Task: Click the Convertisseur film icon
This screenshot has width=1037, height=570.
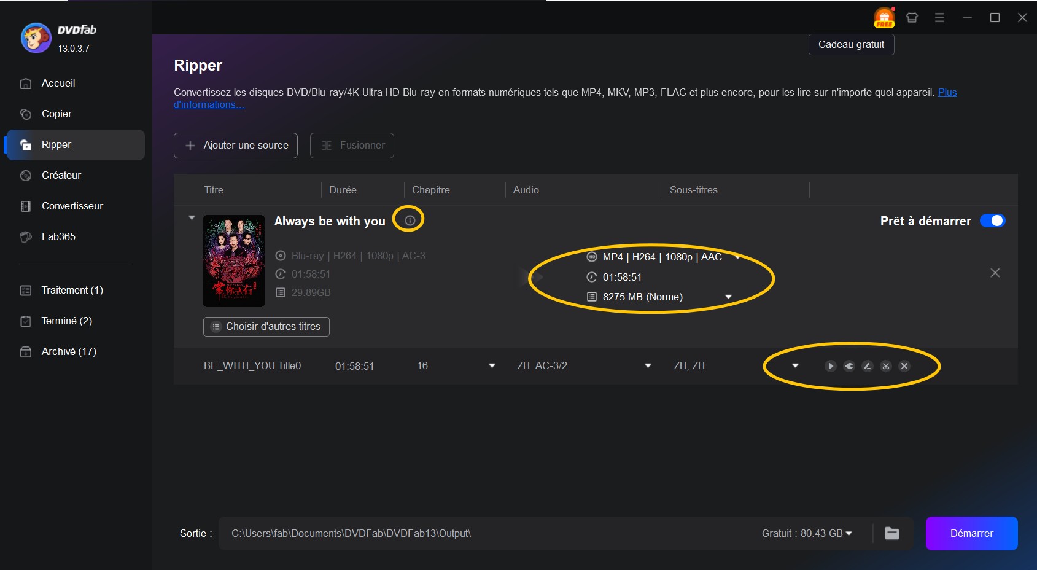Action: point(26,206)
